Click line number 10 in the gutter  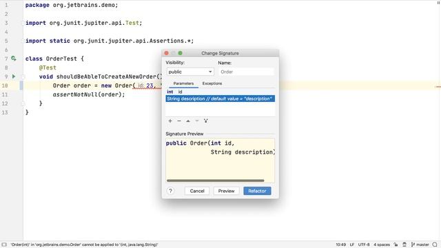coord(5,85)
